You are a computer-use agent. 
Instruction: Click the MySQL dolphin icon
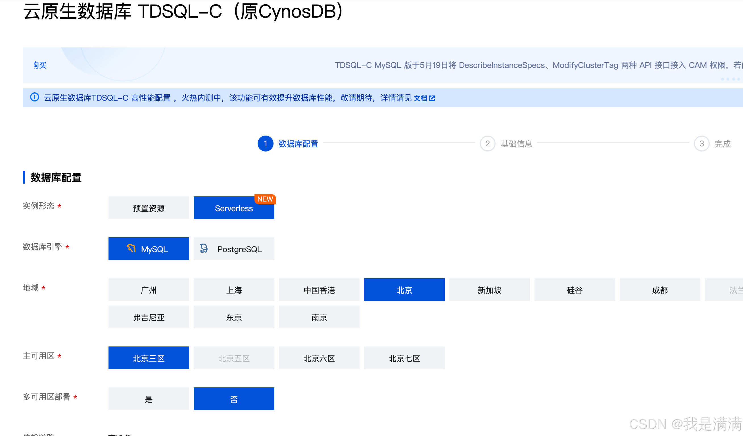pos(132,249)
